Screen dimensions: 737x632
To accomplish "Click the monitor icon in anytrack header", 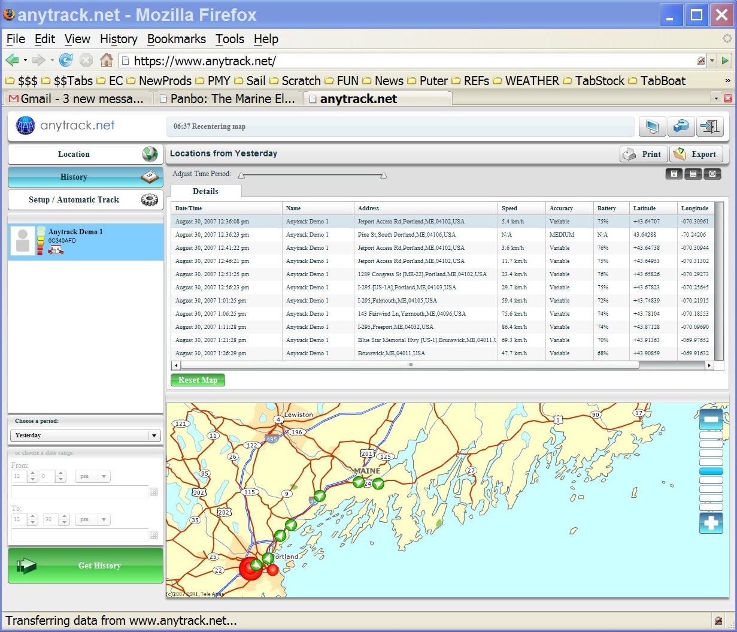I will [653, 126].
